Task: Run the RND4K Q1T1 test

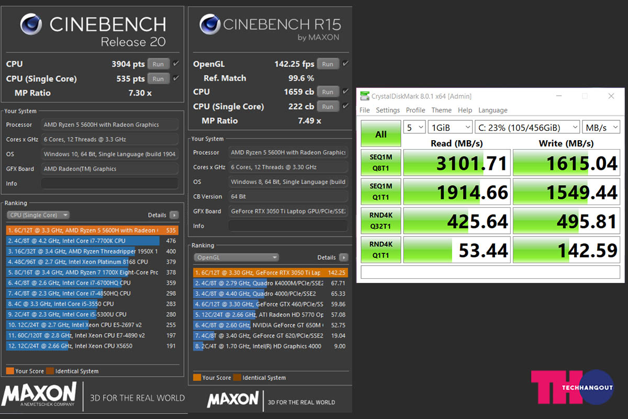Action: coord(381,250)
